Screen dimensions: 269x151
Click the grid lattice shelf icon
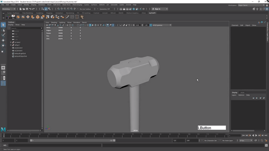72,17
